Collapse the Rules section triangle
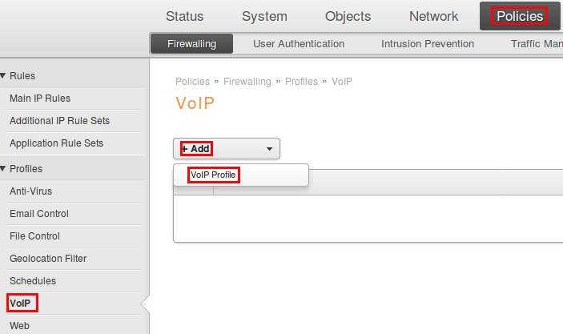 pyautogui.click(x=4, y=76)
